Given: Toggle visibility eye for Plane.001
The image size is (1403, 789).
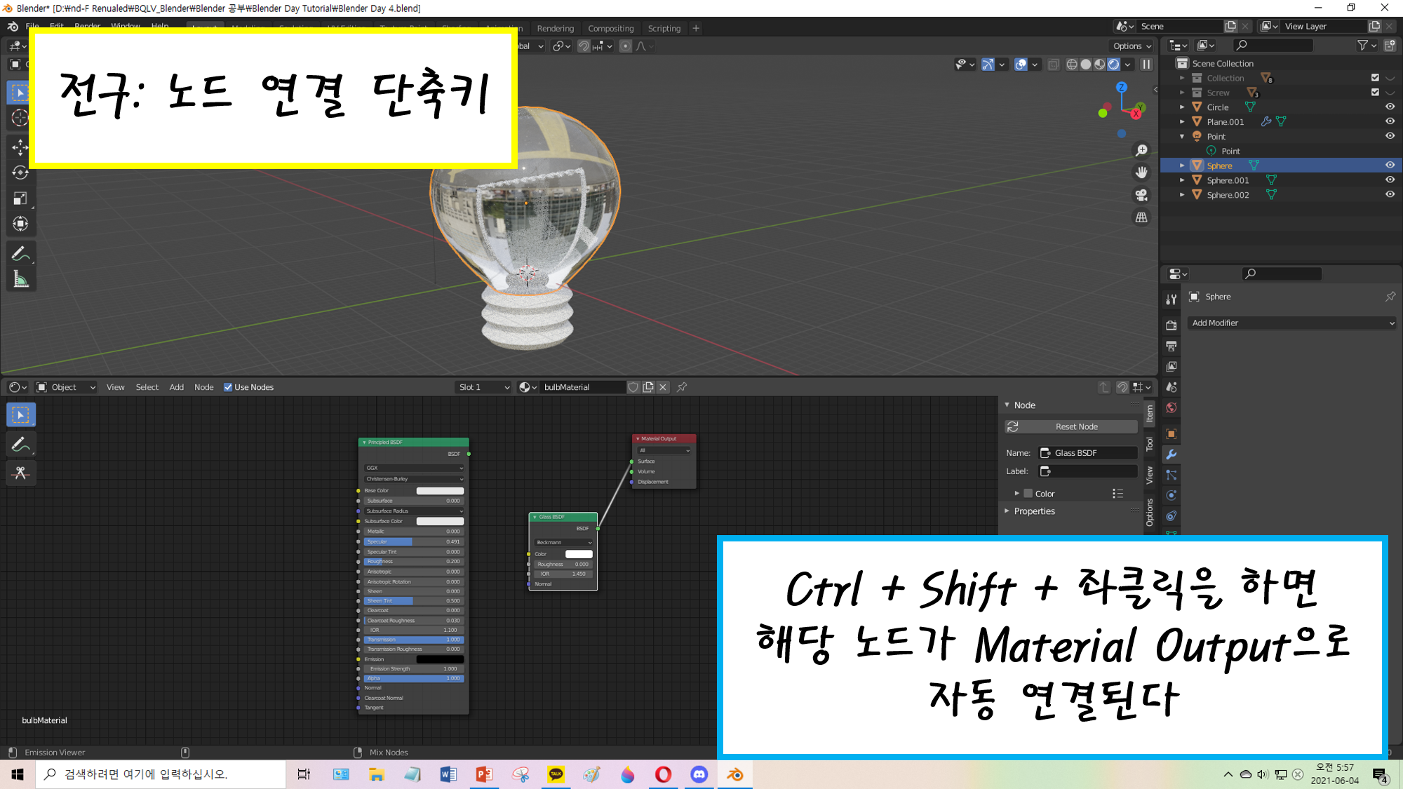Looking at the screenshot, I should [x=1390, y=121].
